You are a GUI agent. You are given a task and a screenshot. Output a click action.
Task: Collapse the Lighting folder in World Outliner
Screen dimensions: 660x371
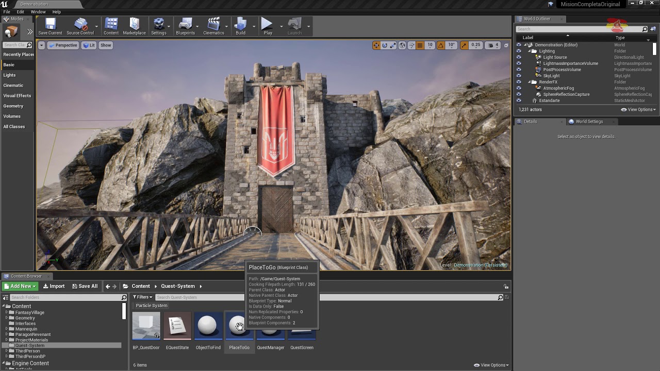click(x=530, y=51)
